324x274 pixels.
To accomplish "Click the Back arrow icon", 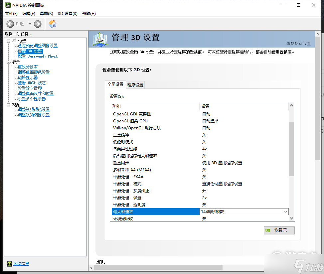I will 10,24.
